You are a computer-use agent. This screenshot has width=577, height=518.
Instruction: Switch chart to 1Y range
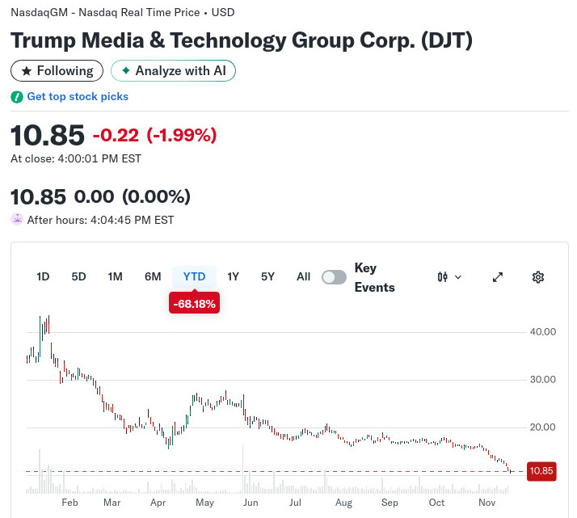234,276
